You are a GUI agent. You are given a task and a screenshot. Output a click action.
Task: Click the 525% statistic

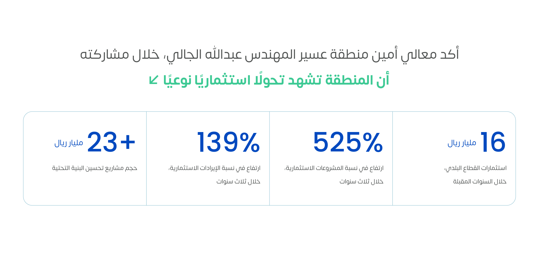348,142
